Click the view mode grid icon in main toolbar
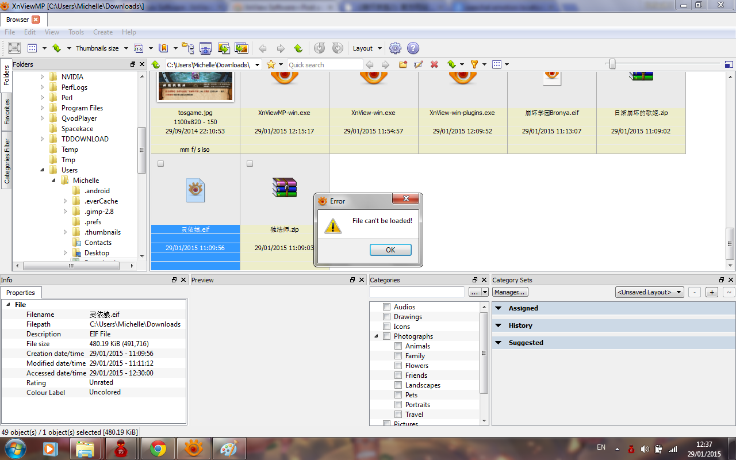Image resolution: width=736 pixels, height=460 pixels. pos(32,48)
